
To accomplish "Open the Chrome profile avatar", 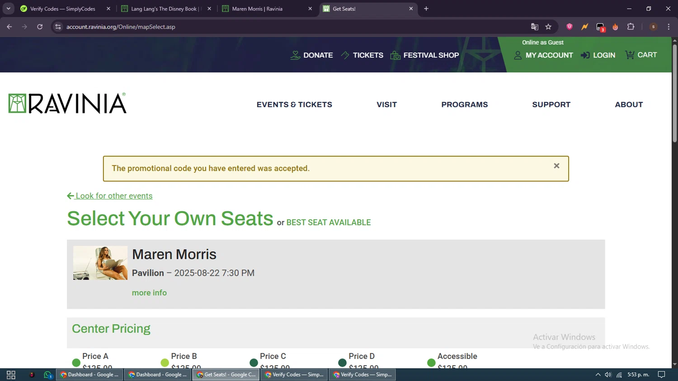I will [x=653, y=27].
